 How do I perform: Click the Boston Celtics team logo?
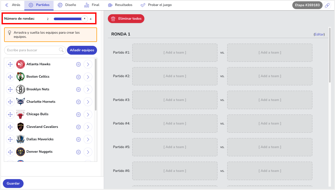tap(20, 77)
